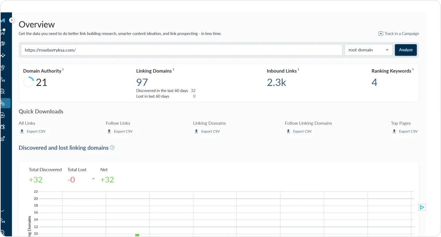
Task: Click the Domain Authority label
Action: coord(42,71)
